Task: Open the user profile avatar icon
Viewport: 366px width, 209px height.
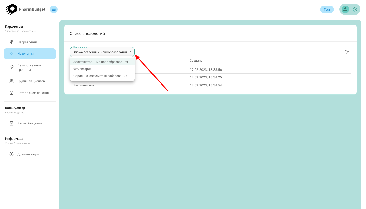Action: pyautogui.click(x=345, y=9)
